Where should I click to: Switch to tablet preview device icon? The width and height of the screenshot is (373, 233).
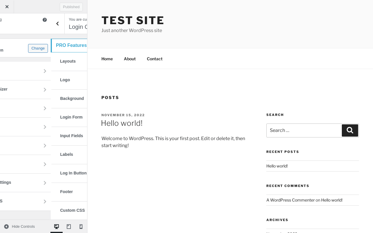tap(69, 227)
